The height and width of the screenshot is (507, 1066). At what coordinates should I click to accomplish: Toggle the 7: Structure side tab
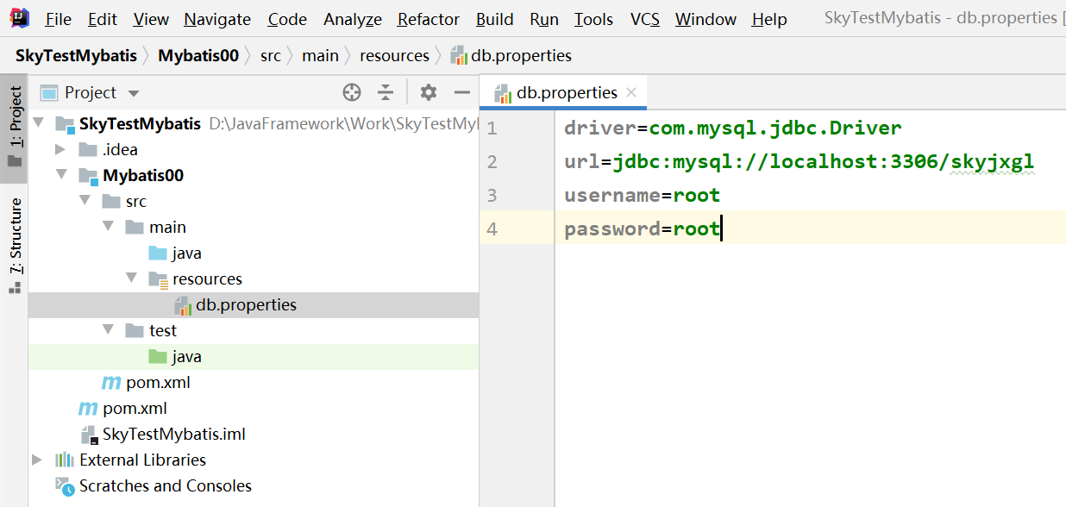point(15,245)
